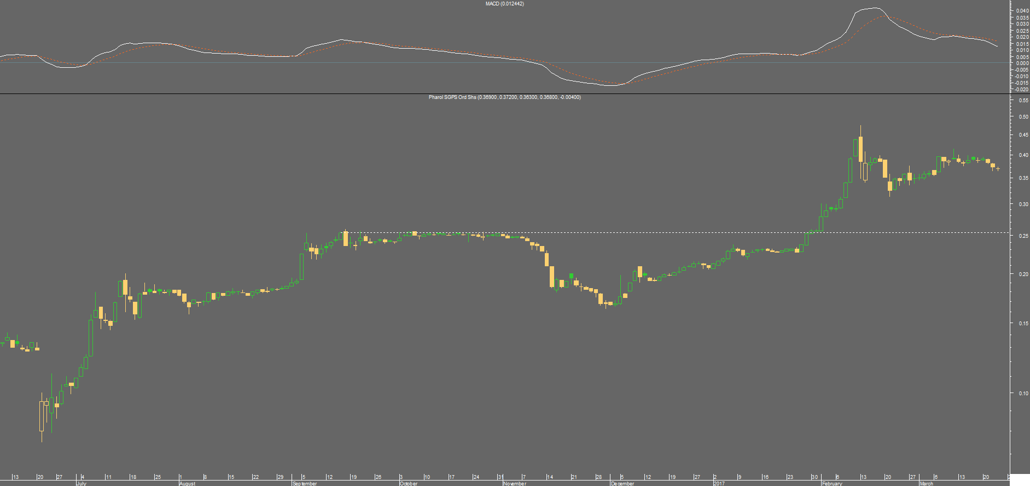This screenshot has width=1030, height=486.
Task: Click the December month label
Action: (x=622, y=483)
